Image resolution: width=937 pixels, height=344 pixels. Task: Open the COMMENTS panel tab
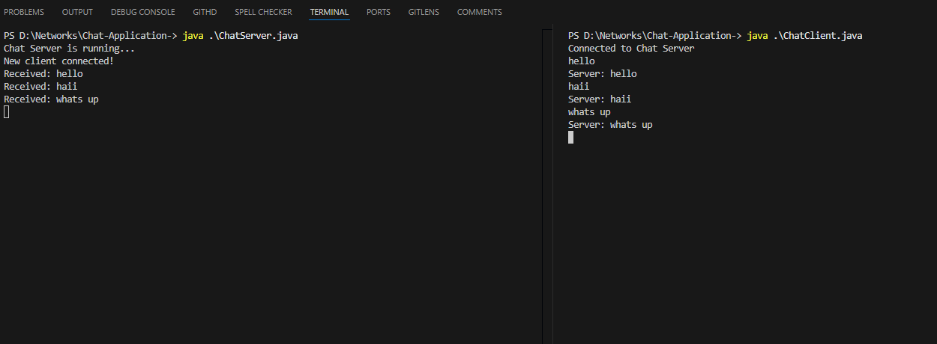[480, 12]
